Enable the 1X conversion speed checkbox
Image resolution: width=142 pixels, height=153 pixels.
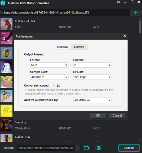(x=53, y=86)
